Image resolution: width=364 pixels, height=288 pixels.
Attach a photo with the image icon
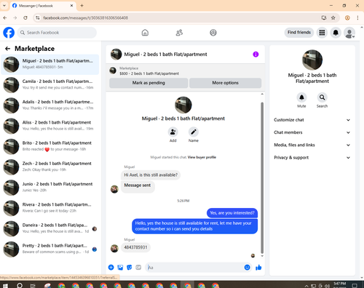(x=120, y=268)
